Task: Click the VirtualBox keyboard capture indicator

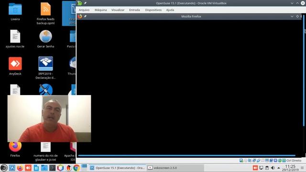Action: point(284,161)
